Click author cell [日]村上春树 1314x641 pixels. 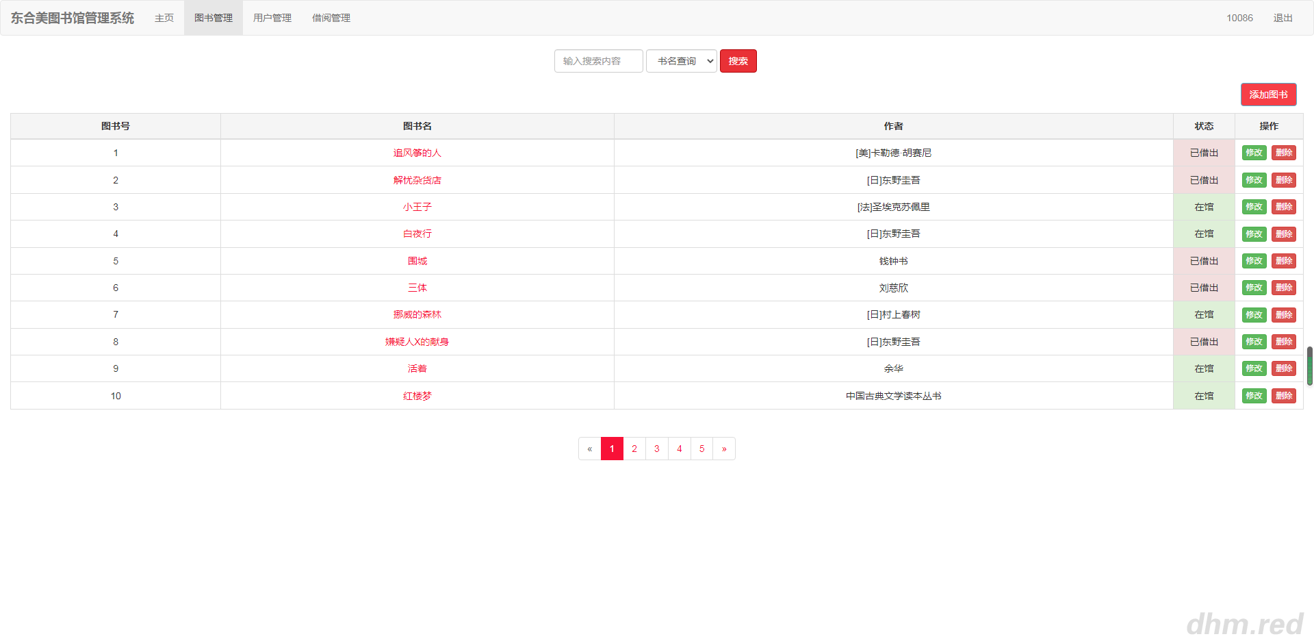[894, 314]
